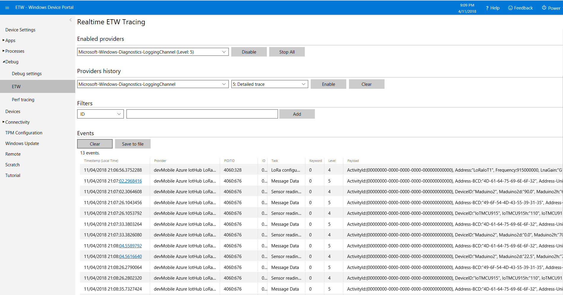The width and height of the screenshot is (563, 295).
Task: Open Debug settings page
Action: pos(27,74)
